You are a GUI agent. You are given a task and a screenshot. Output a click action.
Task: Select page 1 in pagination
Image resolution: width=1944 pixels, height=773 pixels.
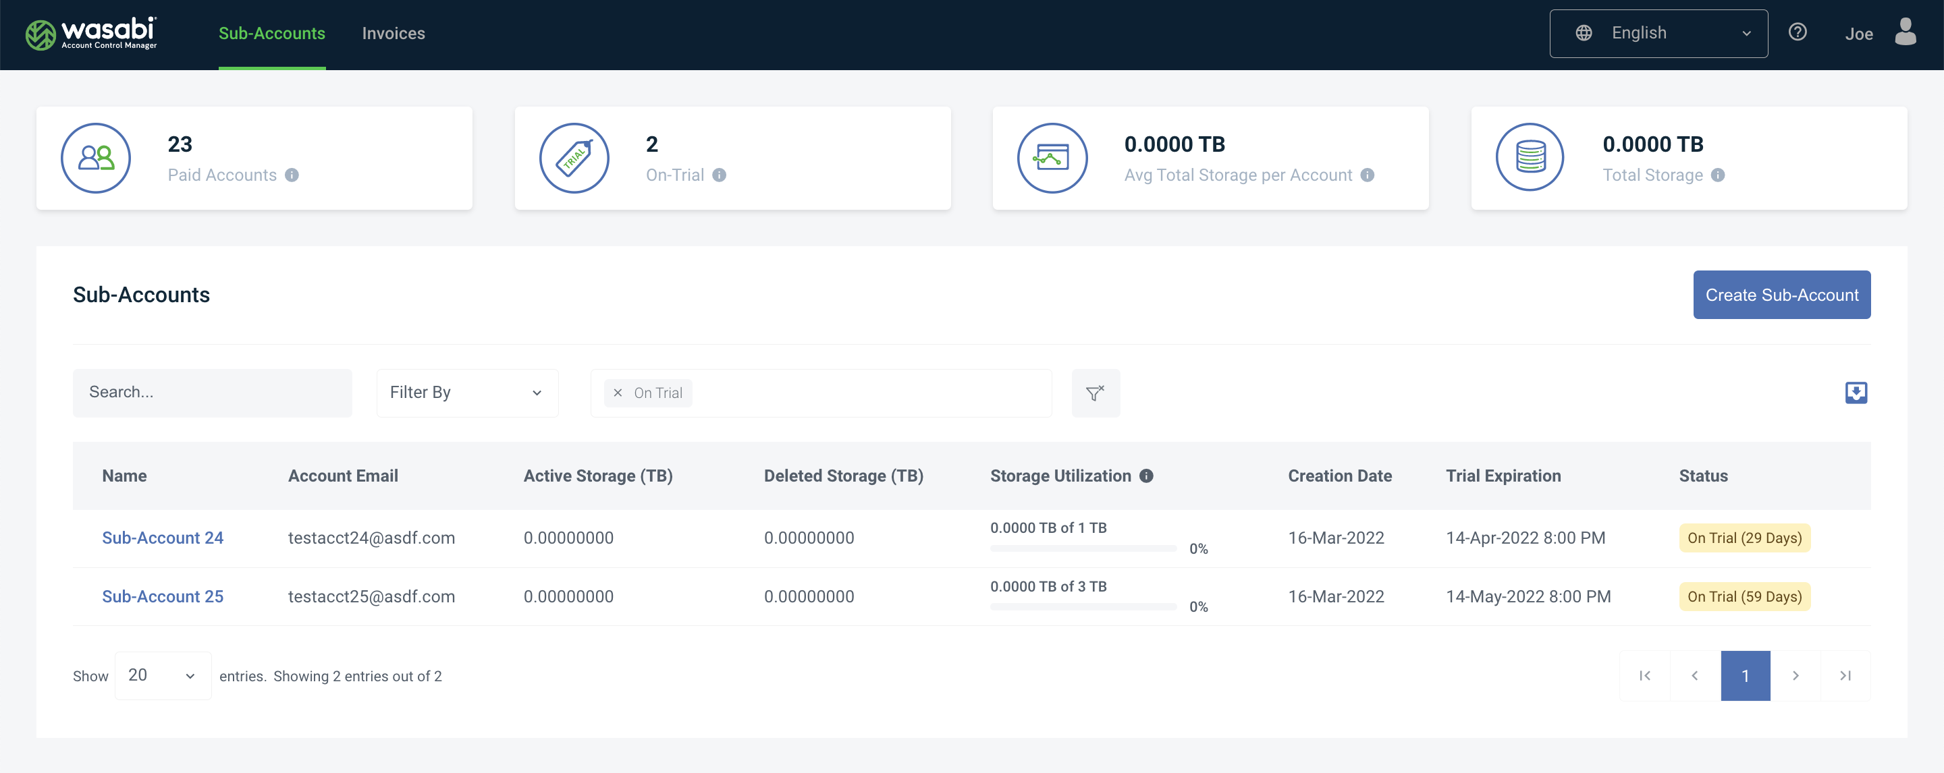[1746, 676]
